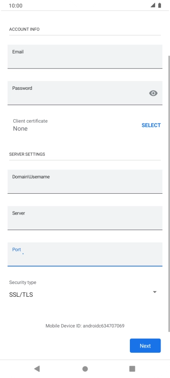Image resolution: width=170 pixels, height=378 pixels.
Task: Select the Server input field
Action: (x=85, y=218)
